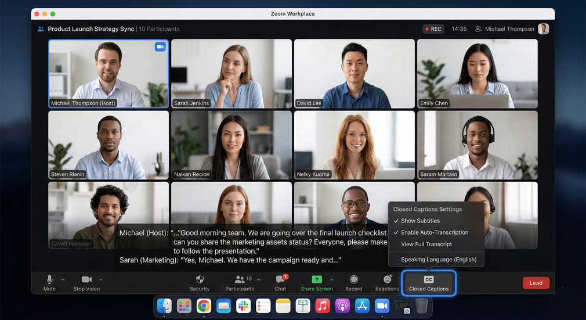Expand the Share Screen options arrow
This screenshot has height=320, width=586.
[x=331, y=279]
